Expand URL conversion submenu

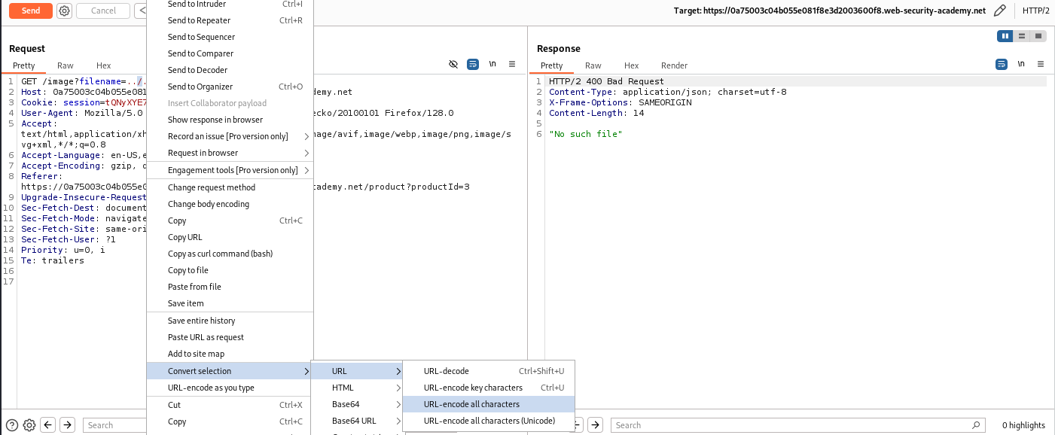pyautogui.click(x=357, y=371)
